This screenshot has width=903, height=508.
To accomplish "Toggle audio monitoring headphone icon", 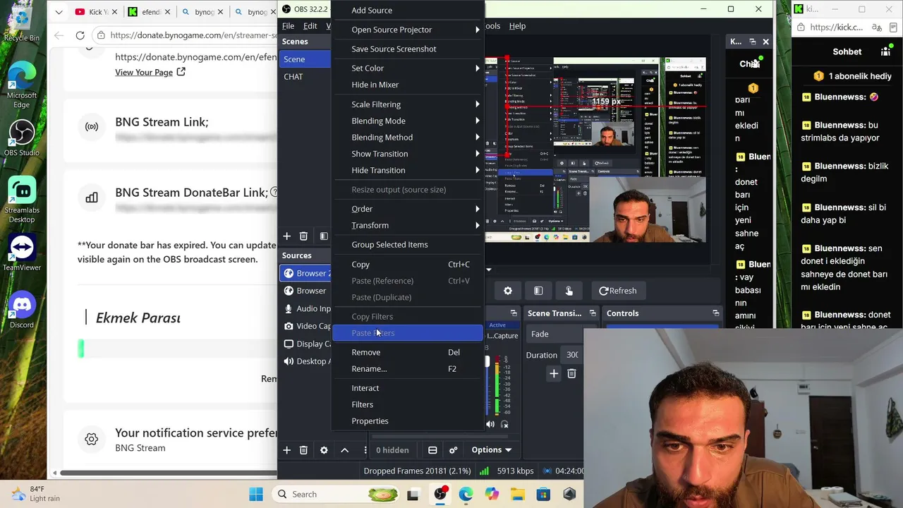I will (504, 424).
